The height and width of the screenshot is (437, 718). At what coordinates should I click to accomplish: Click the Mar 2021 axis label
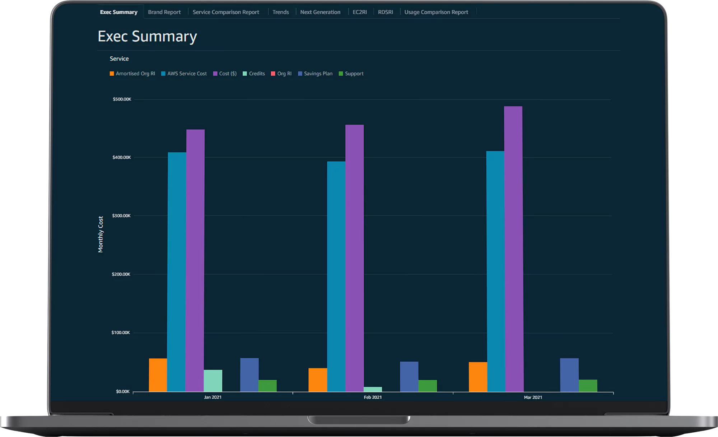click(533, 397)
